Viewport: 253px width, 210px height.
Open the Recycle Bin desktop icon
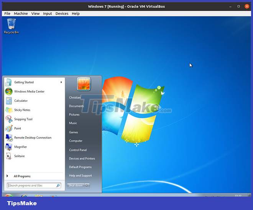[11, 26]
